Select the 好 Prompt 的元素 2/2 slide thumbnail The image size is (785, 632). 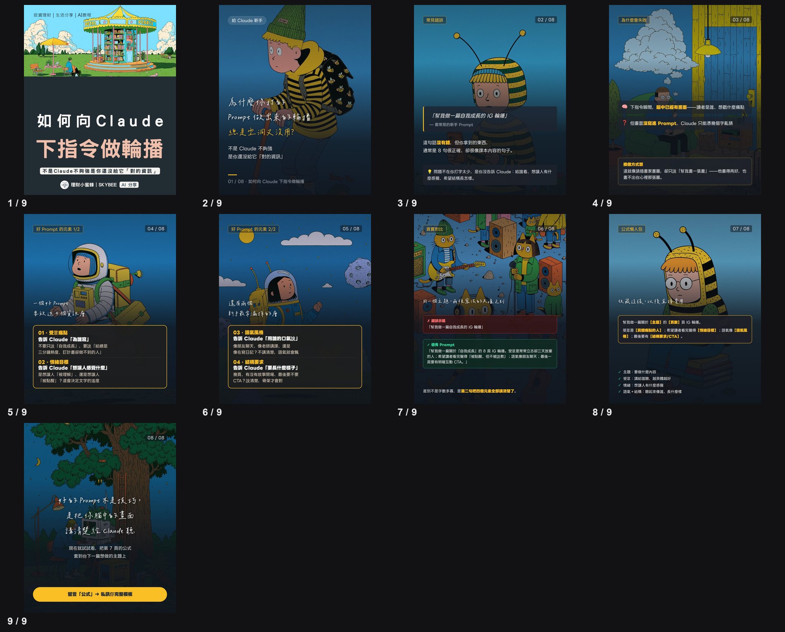coord(295,309)
